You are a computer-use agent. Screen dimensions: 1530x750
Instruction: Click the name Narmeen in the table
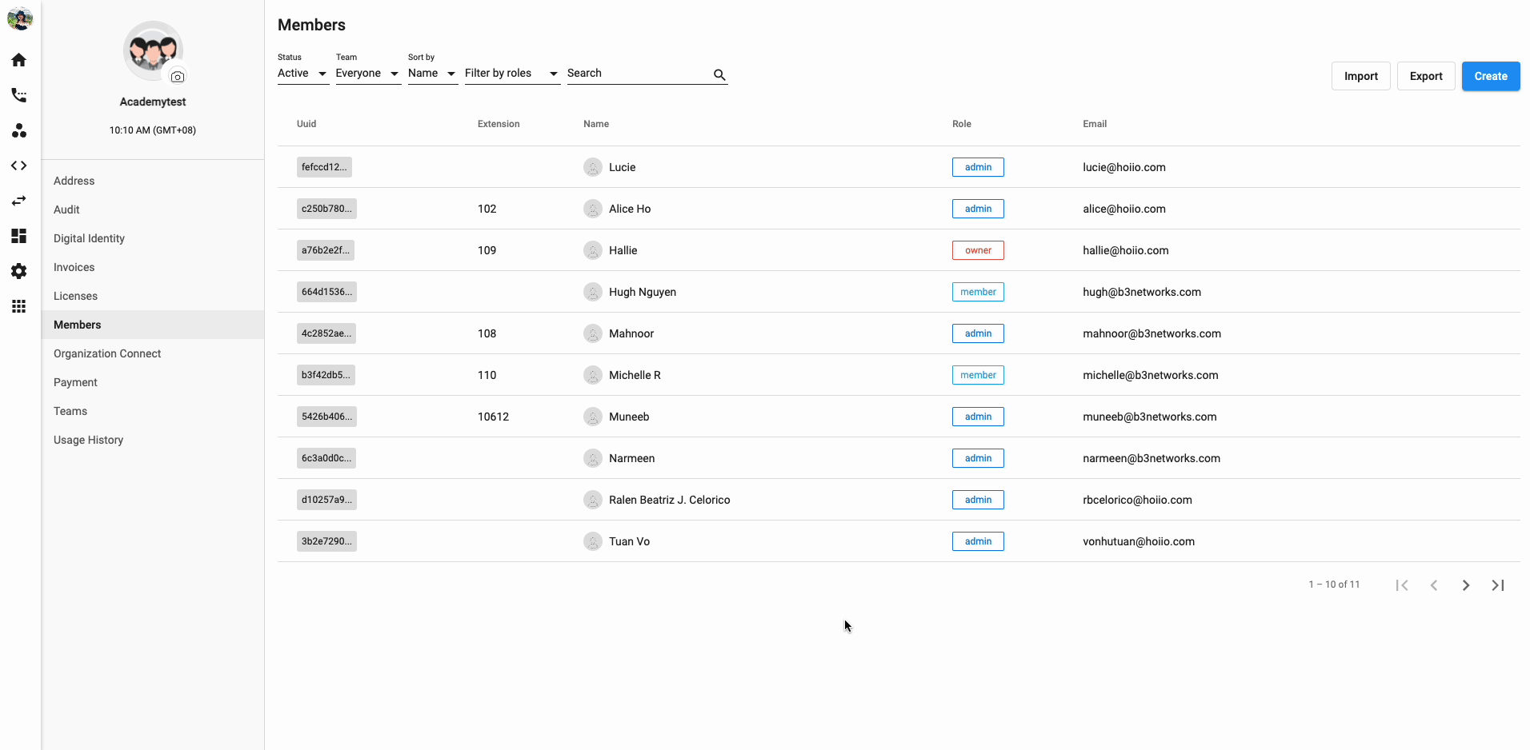[x=631, y=458]
